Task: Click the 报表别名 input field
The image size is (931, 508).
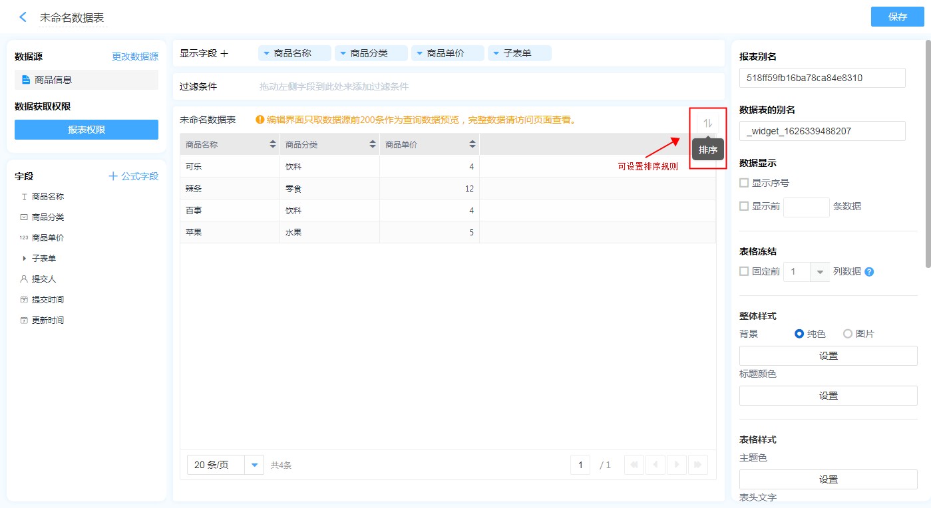Action: pyautogui.click(x=822, y=78)
